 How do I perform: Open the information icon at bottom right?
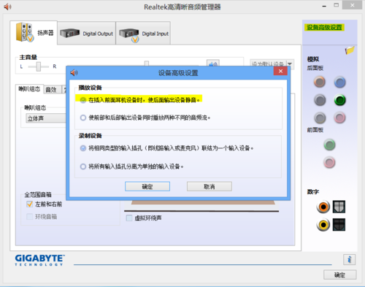350,259
